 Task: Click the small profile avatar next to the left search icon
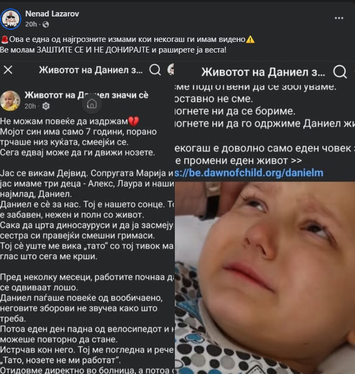pos(171,69)
